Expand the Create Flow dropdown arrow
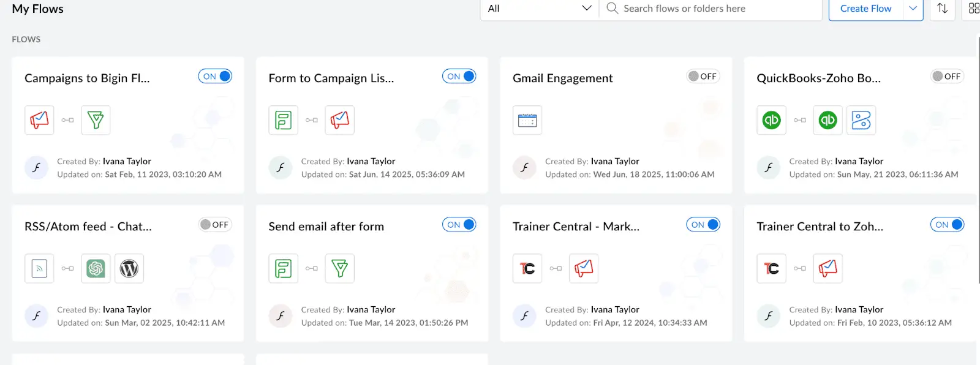 tap(913, 9)
